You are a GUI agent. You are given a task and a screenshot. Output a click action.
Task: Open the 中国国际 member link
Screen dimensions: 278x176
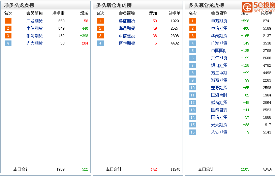(219, 51)
